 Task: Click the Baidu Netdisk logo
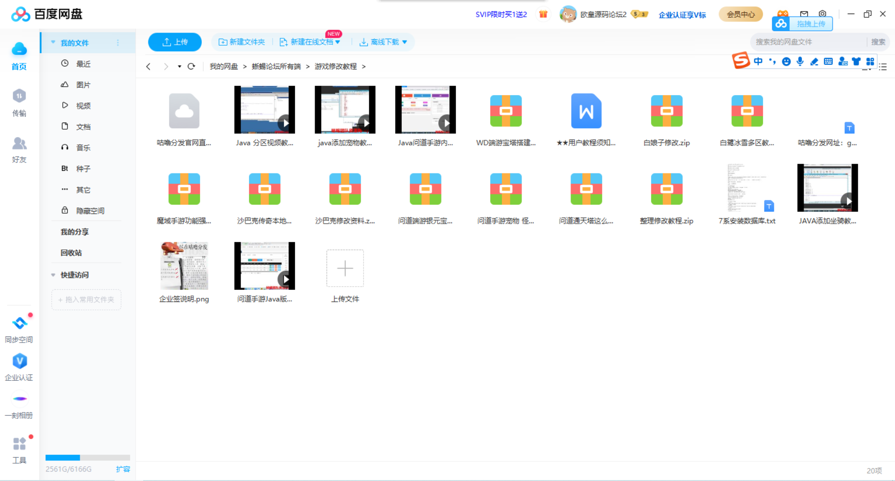coord(47,14)
